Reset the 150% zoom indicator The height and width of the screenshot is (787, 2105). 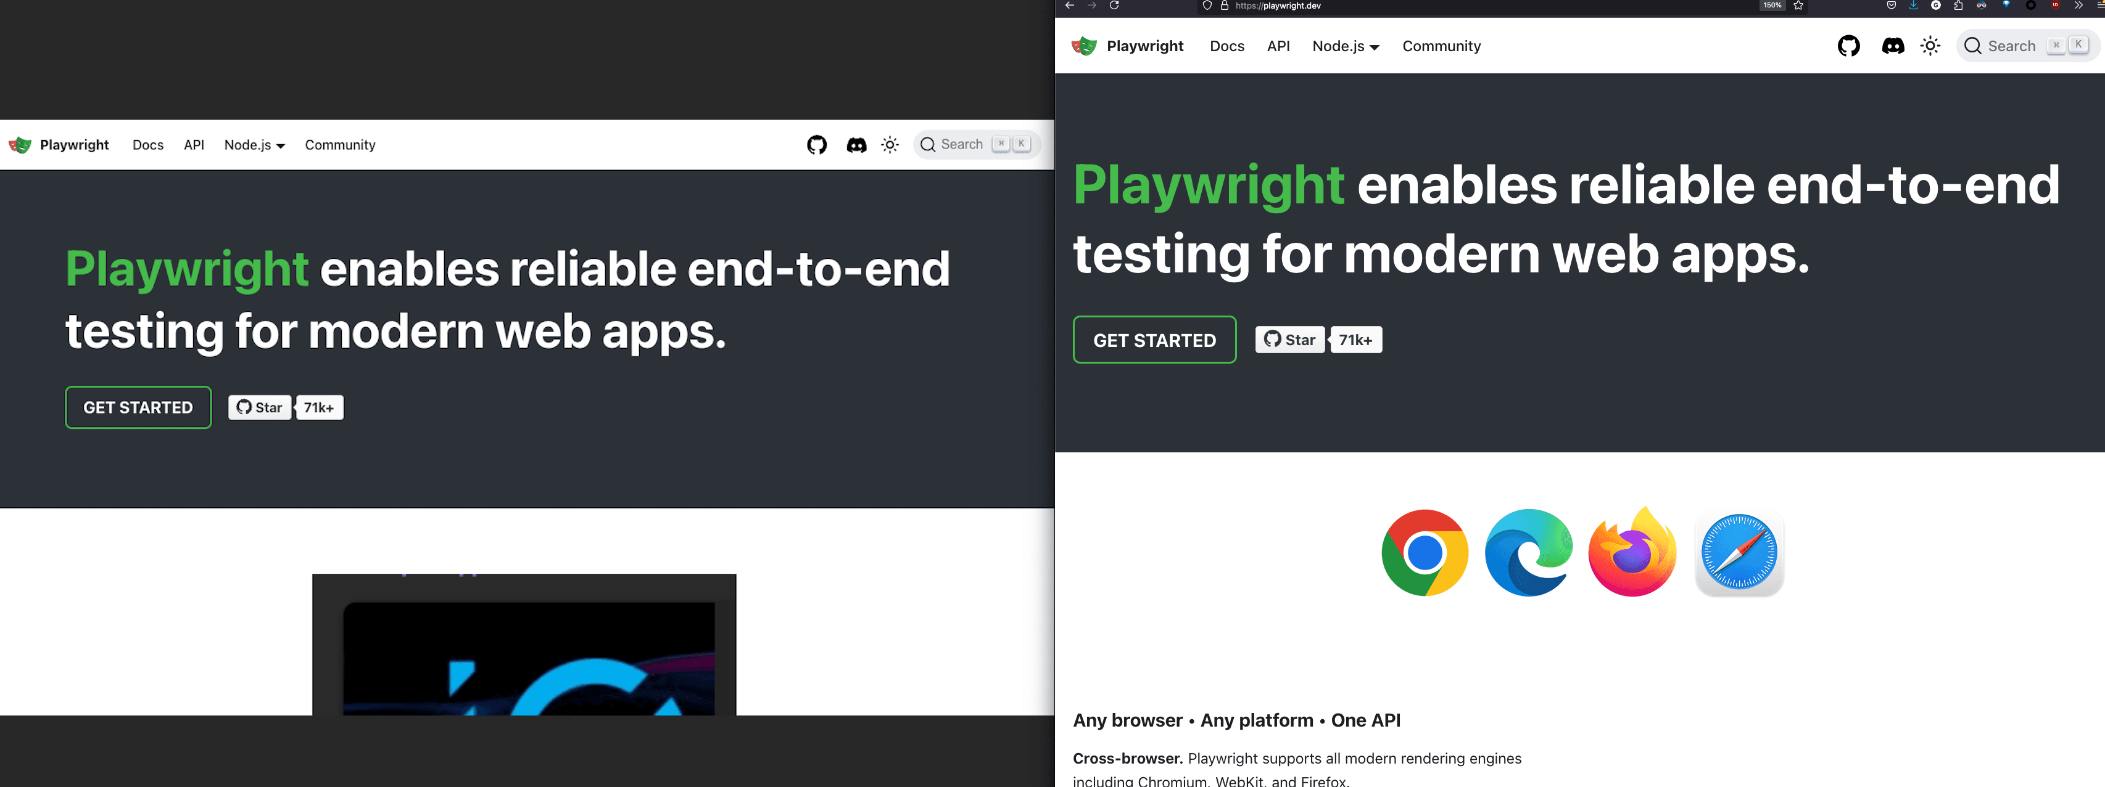(1772, 5)
